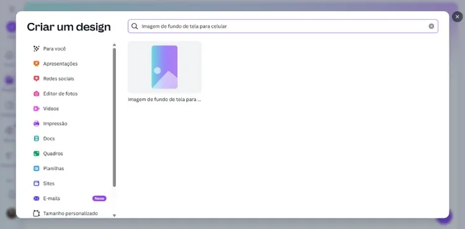Click the E-mails envelope icon
The image size is (465, 229).
tap(36, 198)
